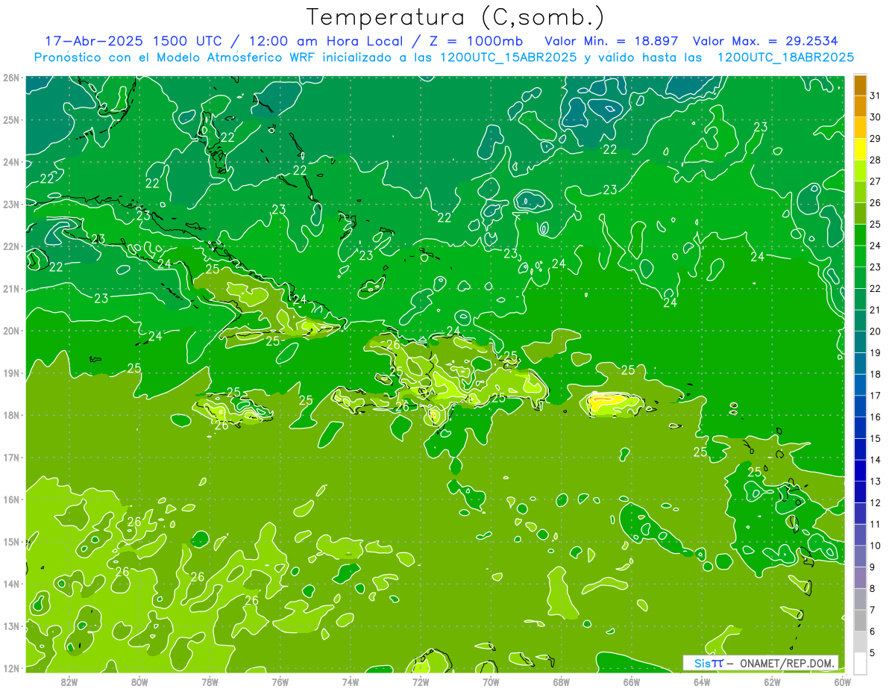This screenshot has height=692, width=895.
Task: Click the '24N' latitude axis label
Action: (10, 162)
